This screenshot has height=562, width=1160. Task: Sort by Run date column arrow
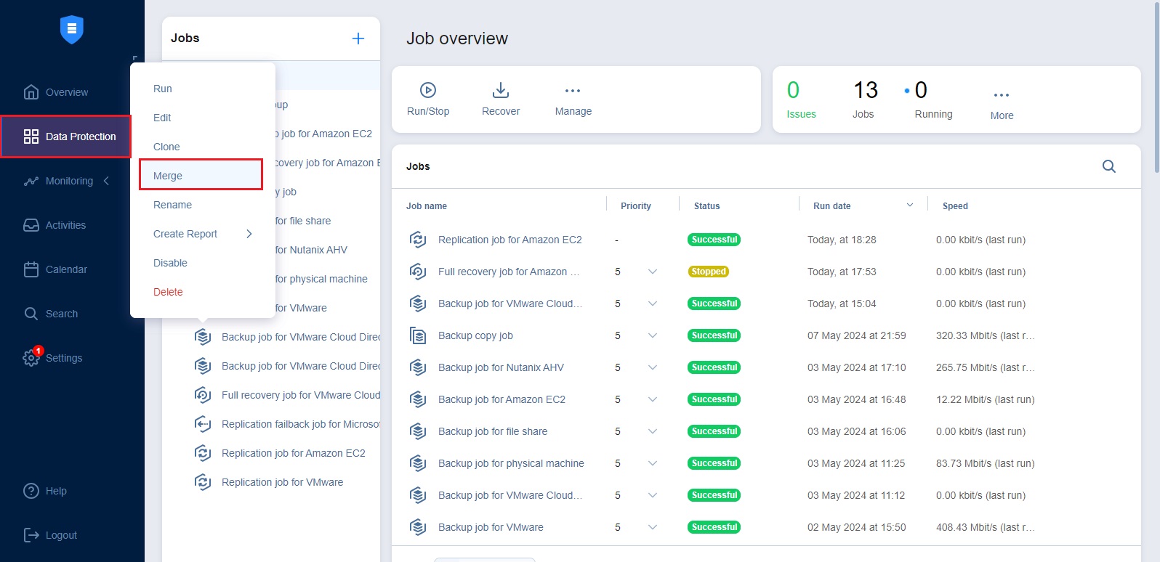909,205
